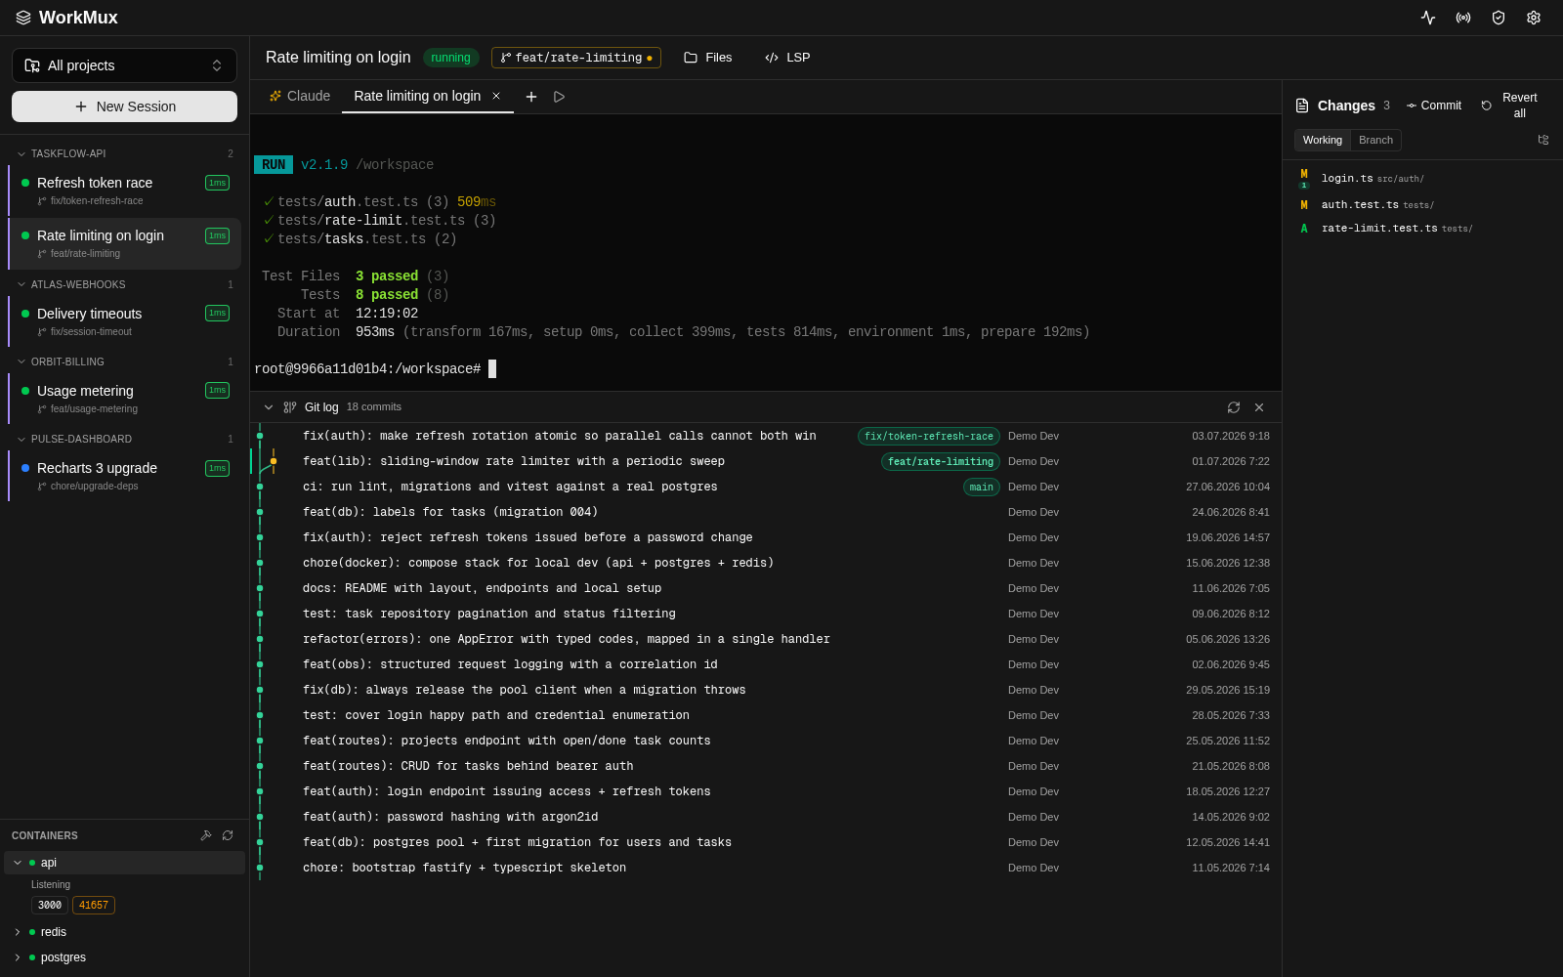
Task: Select the Usage metering session
Action: tap(125, 399)
